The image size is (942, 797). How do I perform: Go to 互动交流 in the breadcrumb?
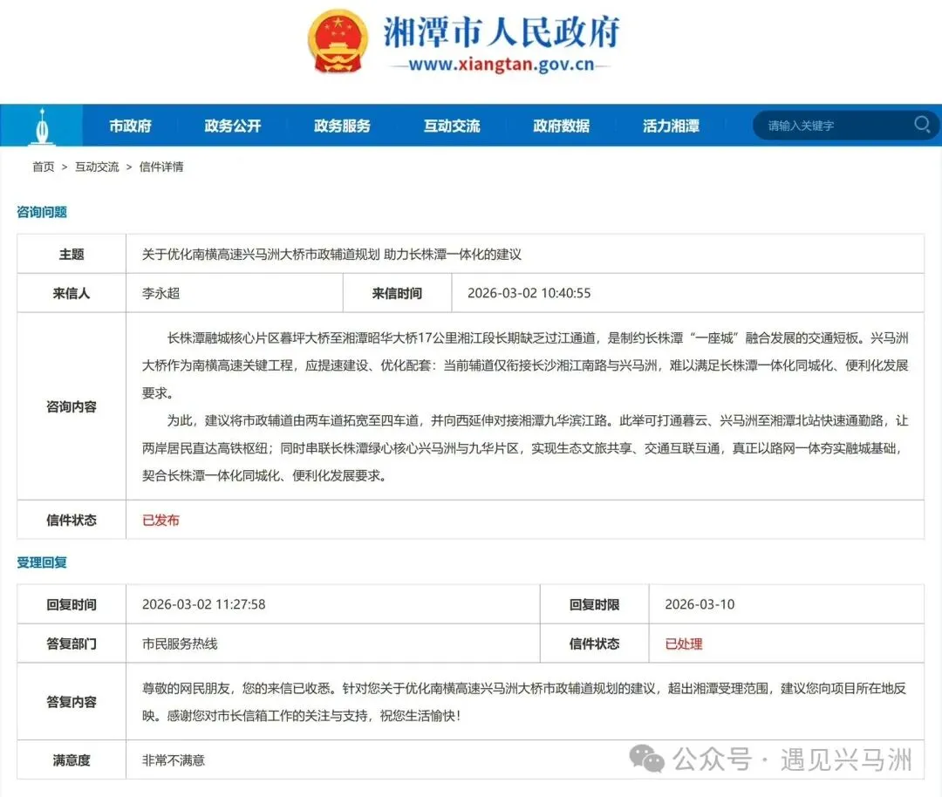(x=97, y=167)
